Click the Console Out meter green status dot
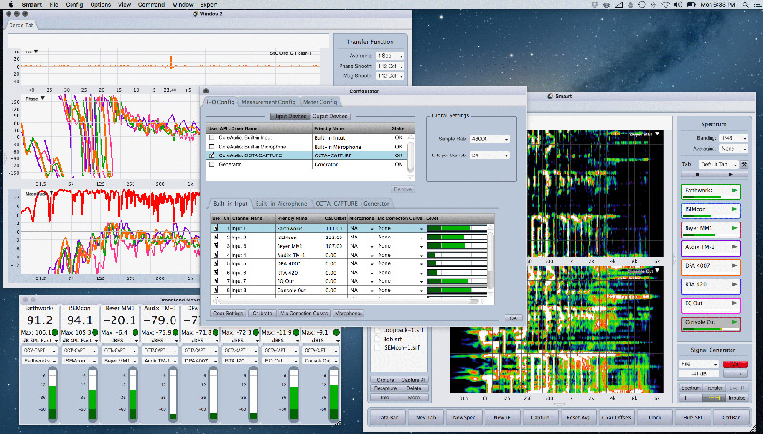The image size is (763, 434). [336, 332]
